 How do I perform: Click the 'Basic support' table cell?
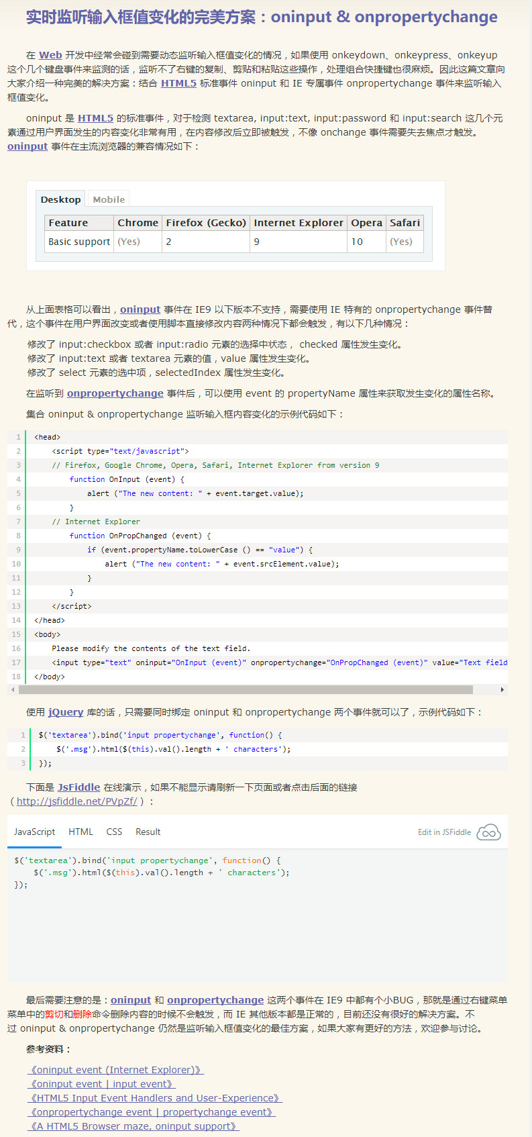pos(79,242)
